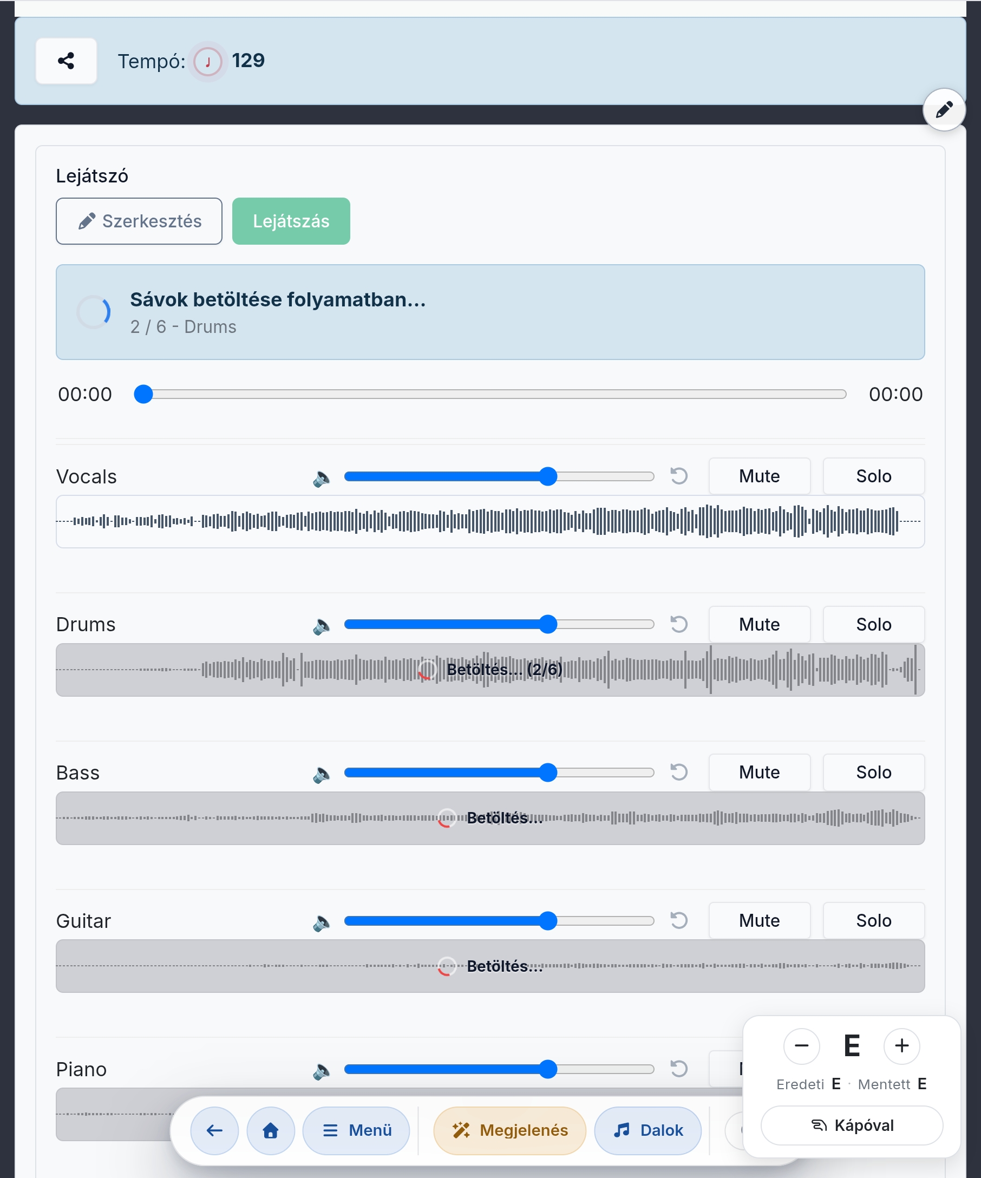Reset Bass volume with the reset icon
981x1178 pixels.
pos(679,773)
